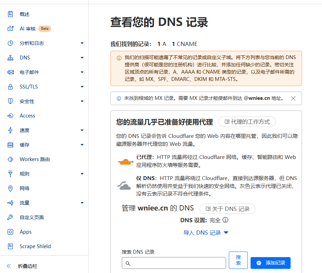Click the orange proxied cloud icon
Image resolution: width=322 pixels, height=273 pixels.
(126, 162)
